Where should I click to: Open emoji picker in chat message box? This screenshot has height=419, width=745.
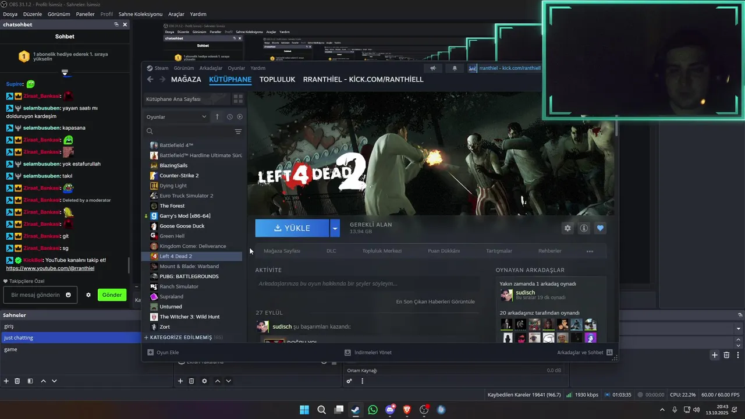[68, 295]
